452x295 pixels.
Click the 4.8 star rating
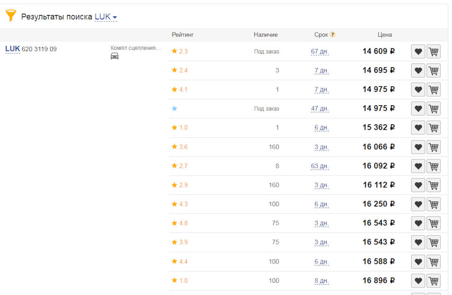[x=179, y=223]
